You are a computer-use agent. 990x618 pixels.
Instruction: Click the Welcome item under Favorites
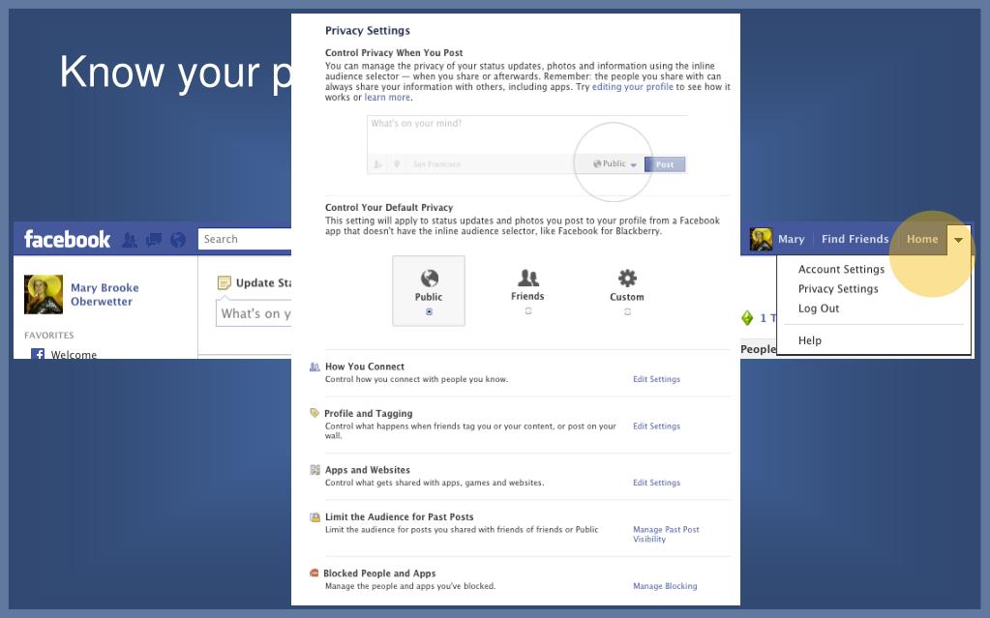[74, 354]
